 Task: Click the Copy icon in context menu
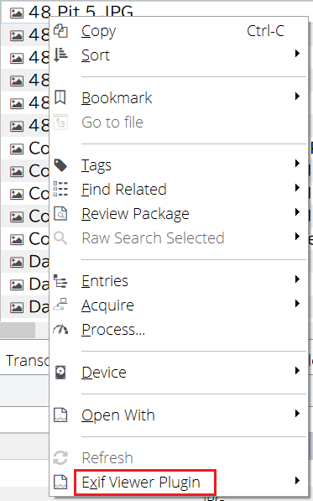click(60, 31)
